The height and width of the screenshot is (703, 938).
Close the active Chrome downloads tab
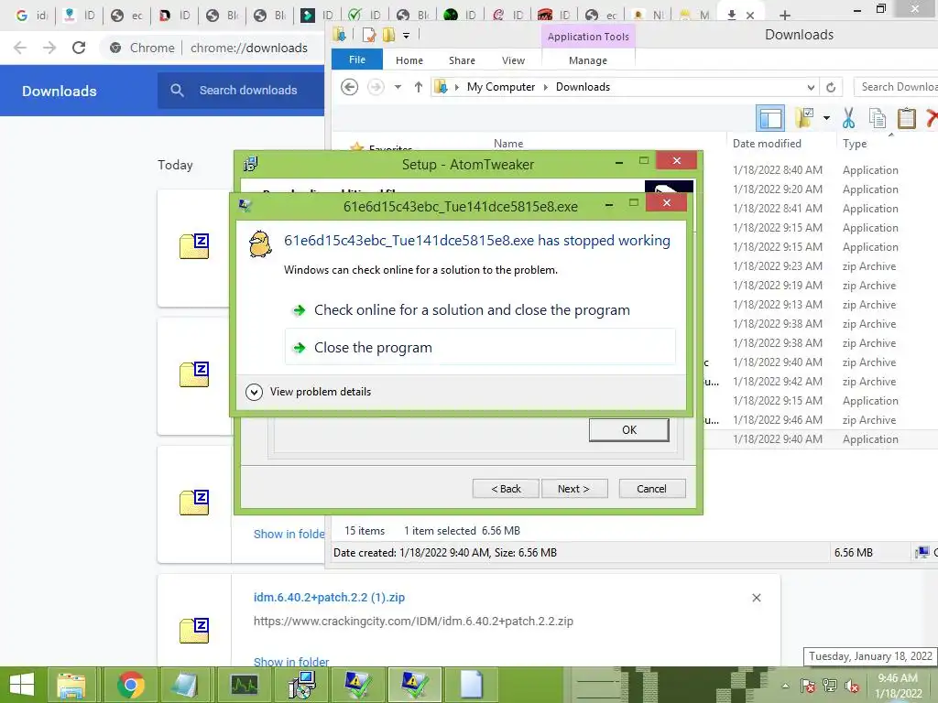pyautogui.click(x=750, y=16)
